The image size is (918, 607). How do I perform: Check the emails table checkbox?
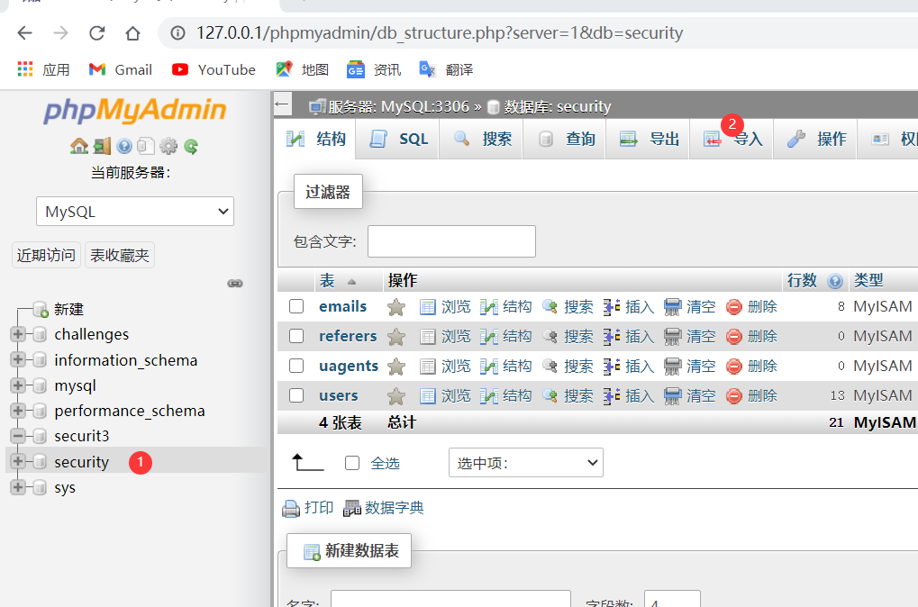(x=296, y=306)
